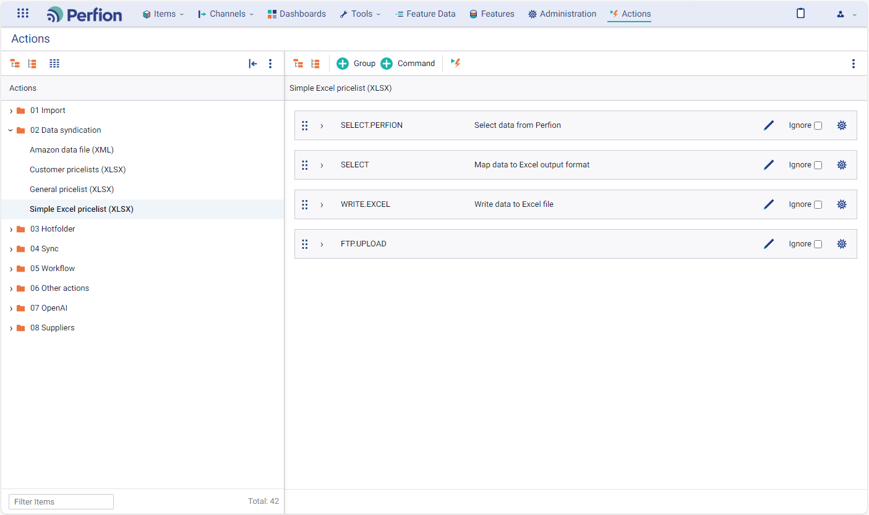Go to Dashboards

(296, 14)
